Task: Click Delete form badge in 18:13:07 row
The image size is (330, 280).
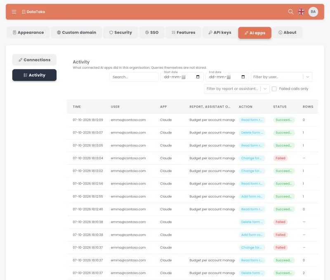Action: coord(252,133)
